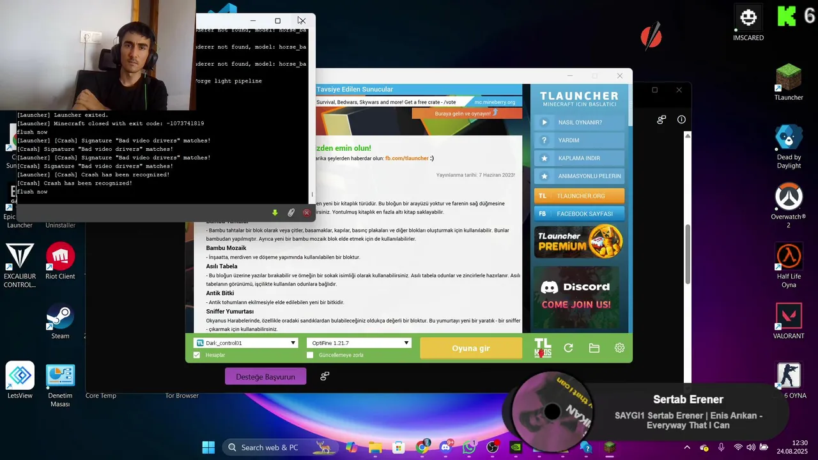Click chat icon next to info icon
The image size is (818, 460).
(x=661, y=119)
